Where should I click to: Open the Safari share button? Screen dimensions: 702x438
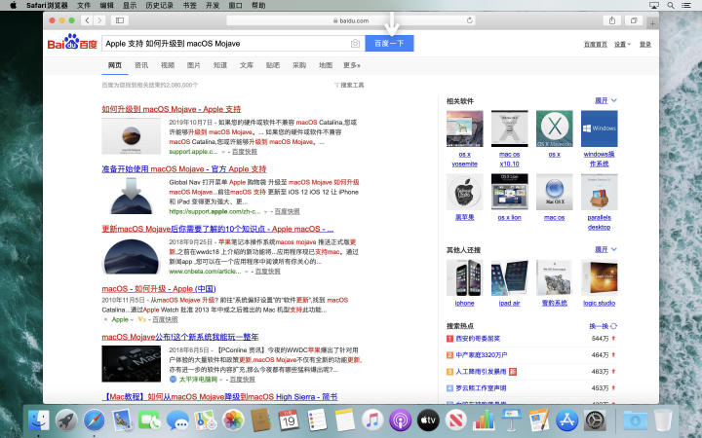coord(612,20)
